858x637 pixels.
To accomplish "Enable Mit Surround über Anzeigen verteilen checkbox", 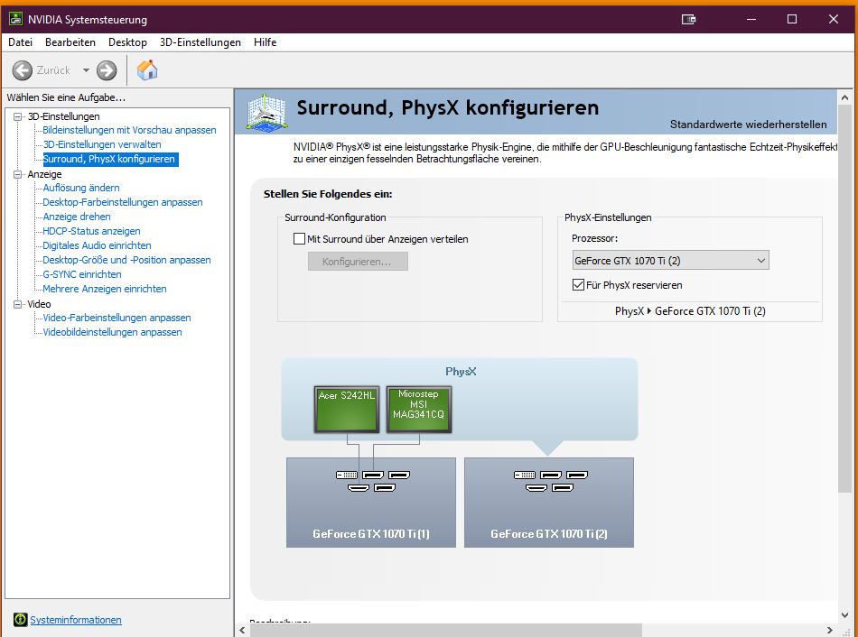I will coord(299,239).
